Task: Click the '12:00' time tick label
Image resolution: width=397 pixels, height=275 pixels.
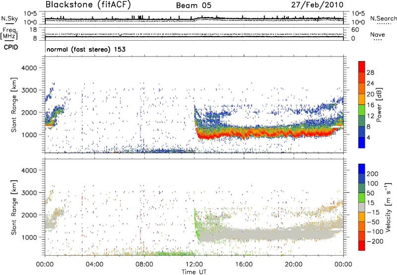Action: 194,265
